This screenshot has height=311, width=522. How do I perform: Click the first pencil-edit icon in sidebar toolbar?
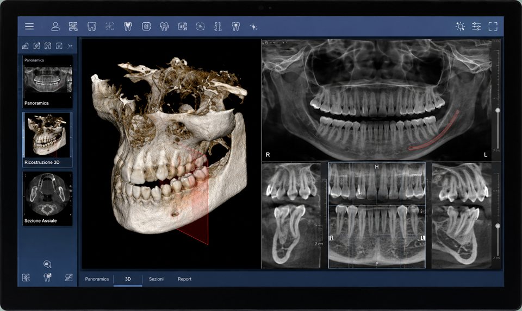pos(26,46)
